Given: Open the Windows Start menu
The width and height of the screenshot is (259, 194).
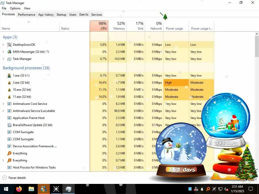Looking at the screenshot, I should (6, 189).
